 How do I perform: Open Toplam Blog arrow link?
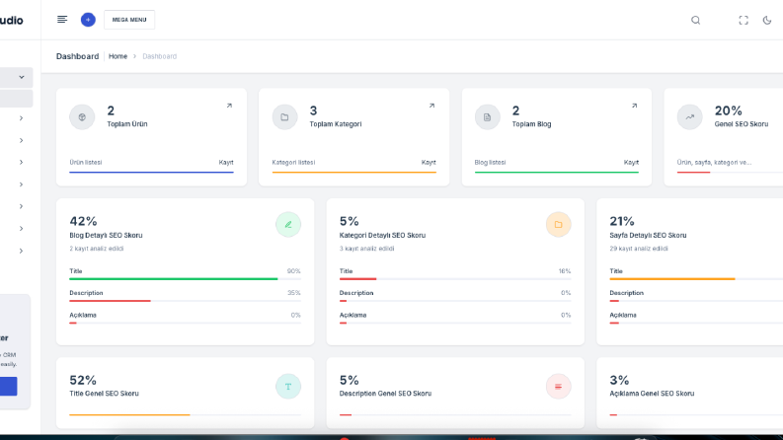click(x=634, y=106)
